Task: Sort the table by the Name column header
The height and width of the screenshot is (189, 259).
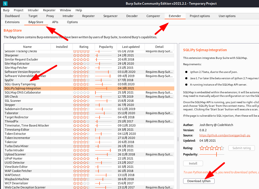Action: pos(27,47)
